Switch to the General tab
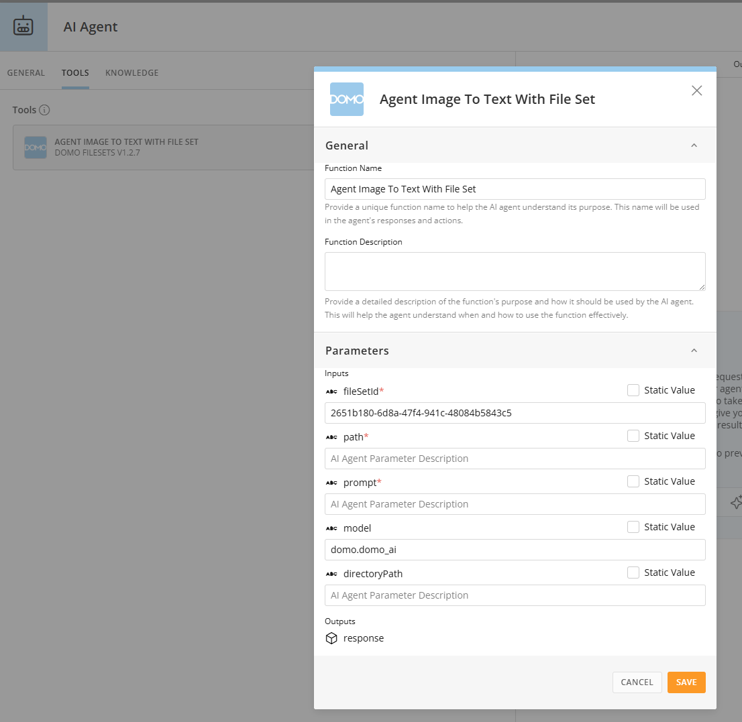 tap(26, 73)
